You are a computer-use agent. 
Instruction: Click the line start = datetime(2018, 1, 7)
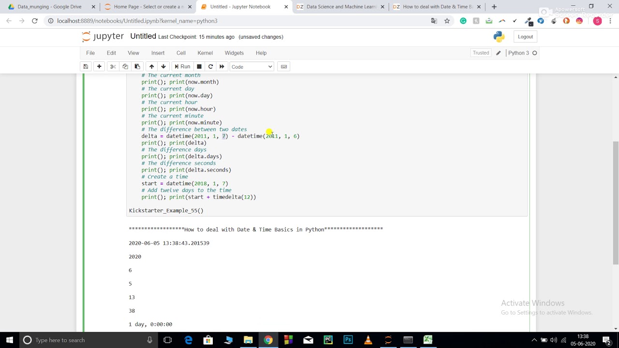pyautogui.click(x=185, y=184)
